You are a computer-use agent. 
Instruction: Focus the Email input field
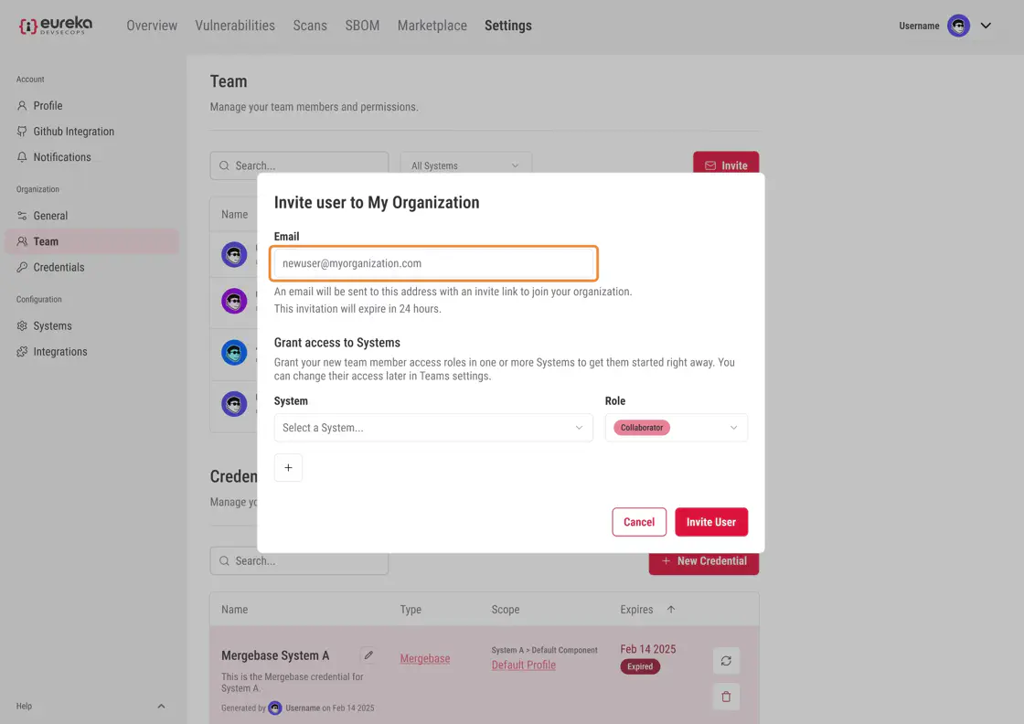pos(433,263)
